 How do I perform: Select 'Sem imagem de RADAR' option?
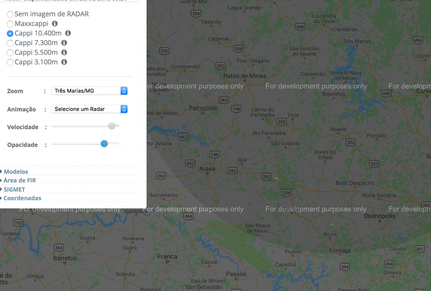10,14
